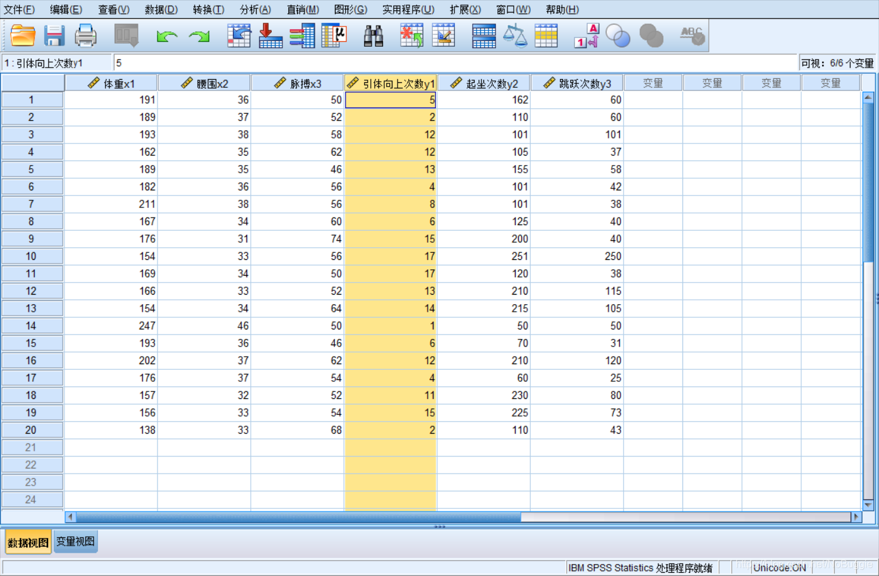
Task: Click the Use variable sets icon
Action: click(618, 35)
